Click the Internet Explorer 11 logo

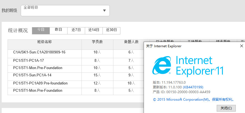click(188, 66)
